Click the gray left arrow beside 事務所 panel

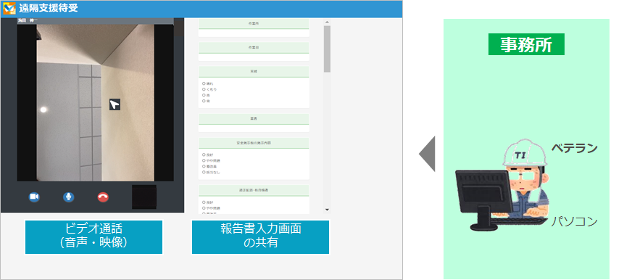tap(427, 154)
